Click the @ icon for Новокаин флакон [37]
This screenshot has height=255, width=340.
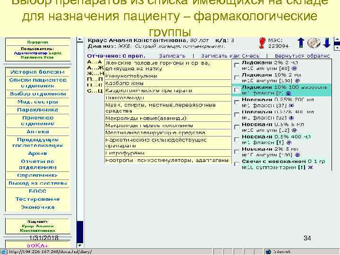(292, 106)
